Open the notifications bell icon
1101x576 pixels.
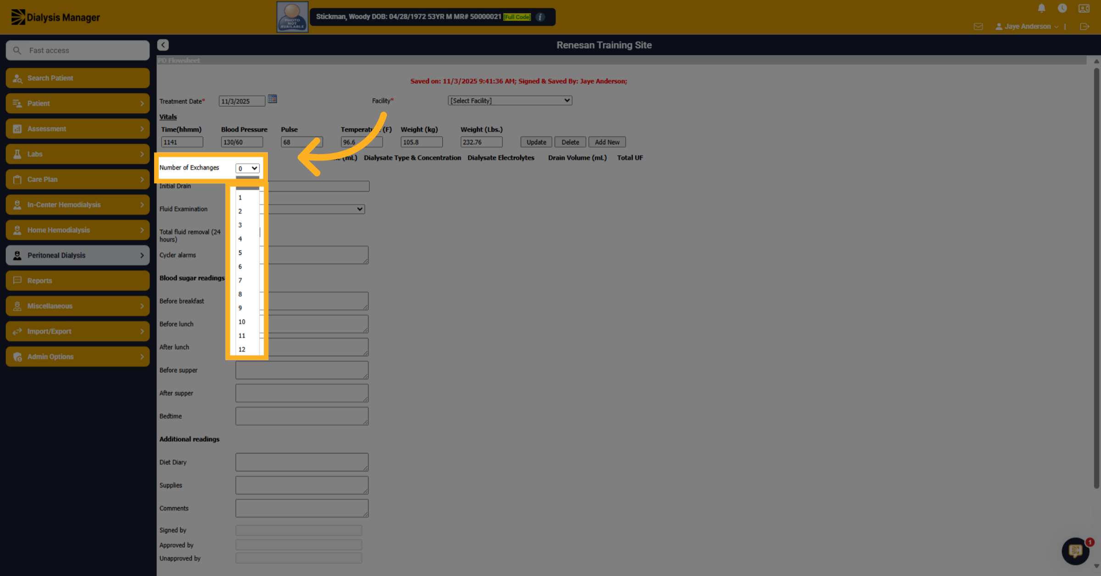[x=1041, y=8]
